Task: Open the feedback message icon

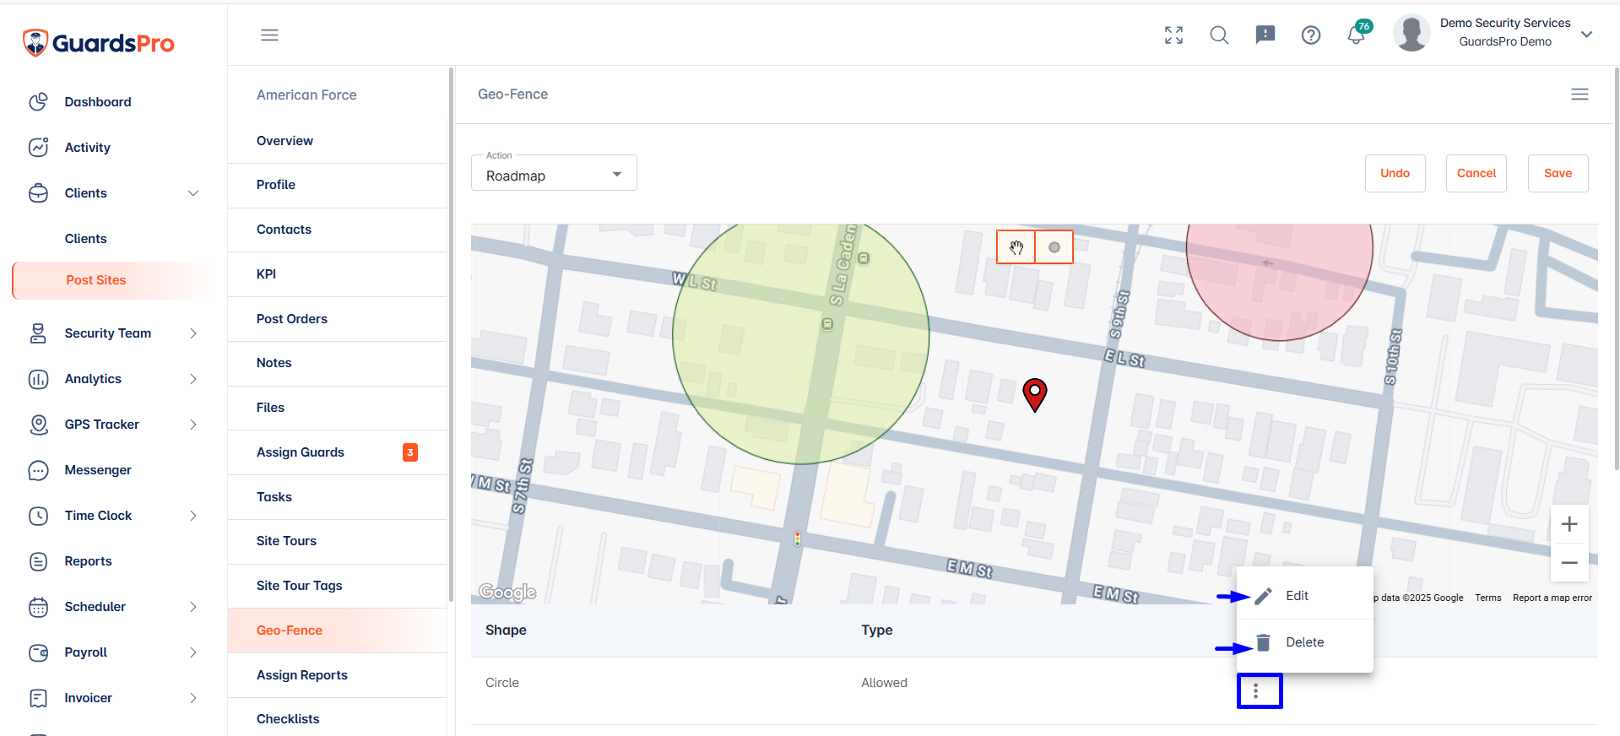Action: click(1265, 35)
